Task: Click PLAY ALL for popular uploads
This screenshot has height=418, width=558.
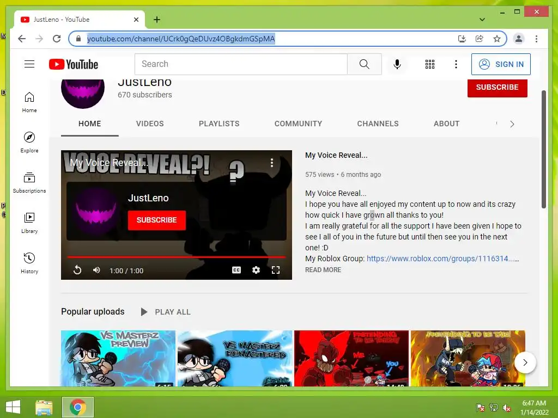Action: pyautogui.click(x=166, y=312)
